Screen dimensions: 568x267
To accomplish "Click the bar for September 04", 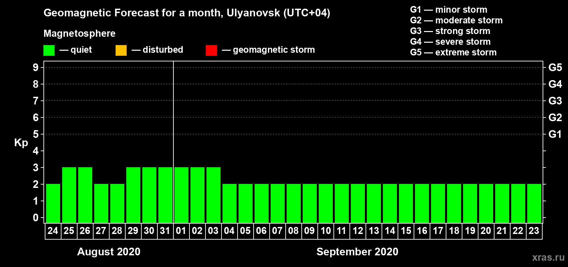I will (x=230, y=203).
